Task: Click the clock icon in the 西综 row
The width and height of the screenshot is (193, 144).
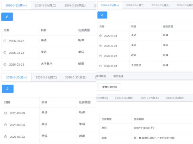Action: [x=6, y=137]
